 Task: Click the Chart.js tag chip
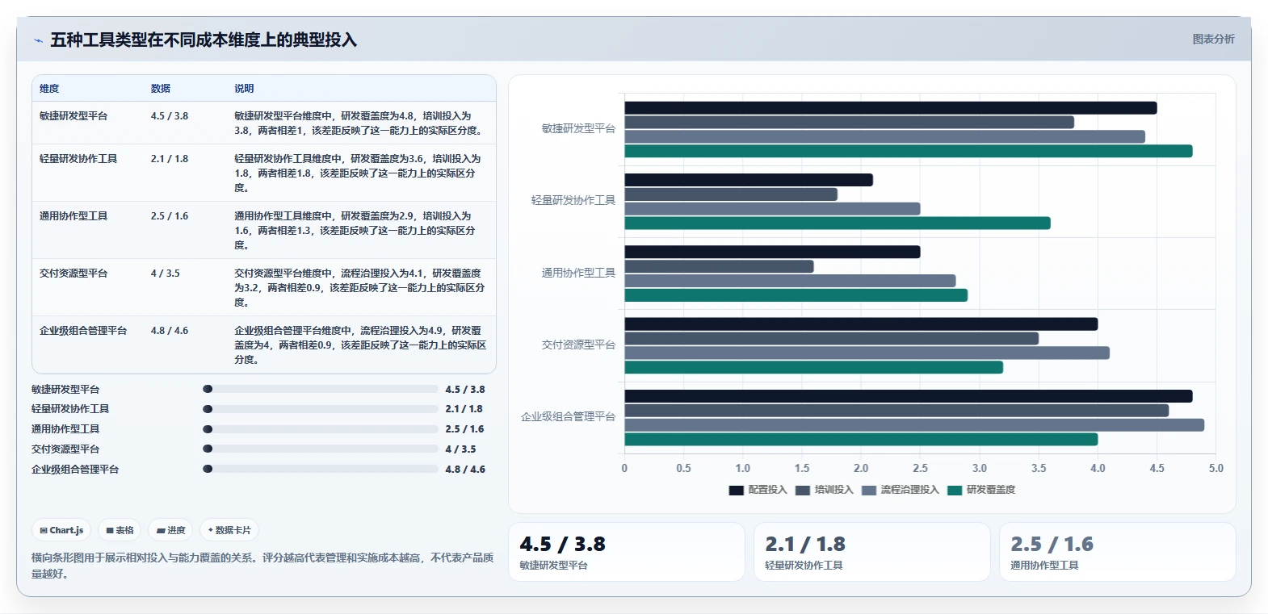click(x=61, y=530)
